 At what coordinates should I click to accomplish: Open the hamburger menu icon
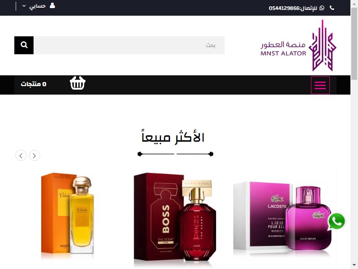[x=320, y=85]
